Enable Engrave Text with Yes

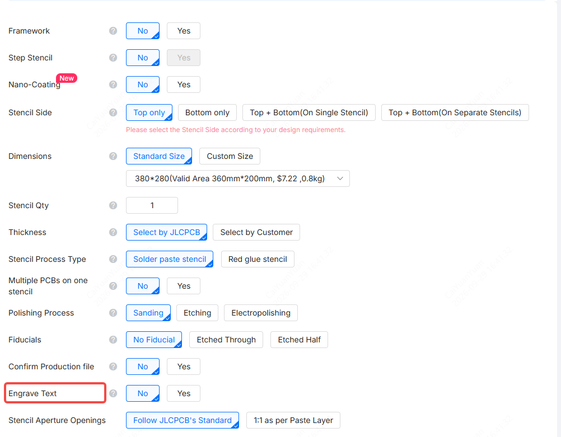184,393
